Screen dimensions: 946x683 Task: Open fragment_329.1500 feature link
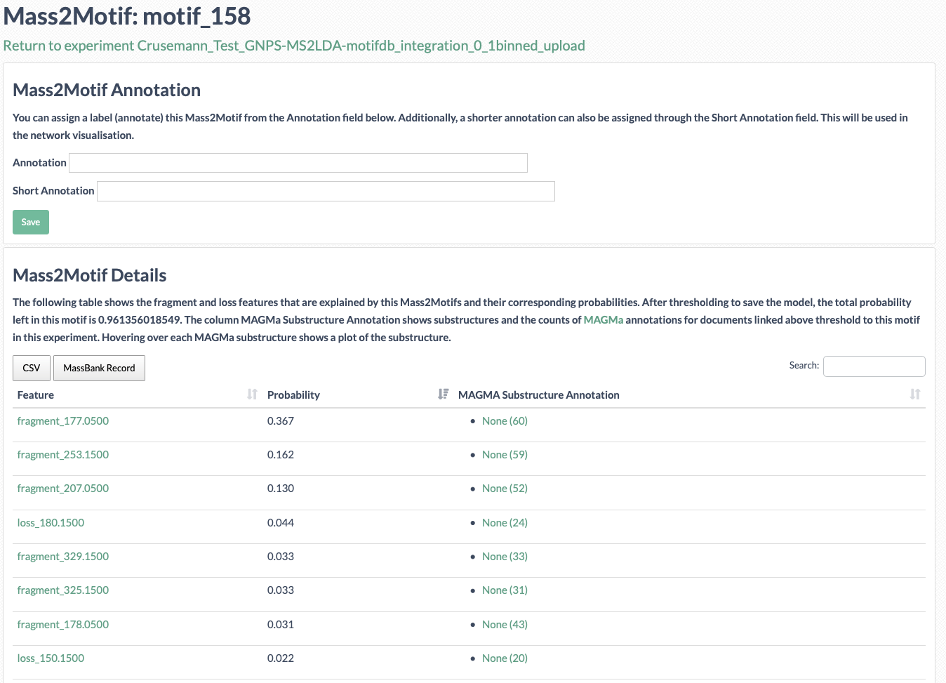click(63, 556)
